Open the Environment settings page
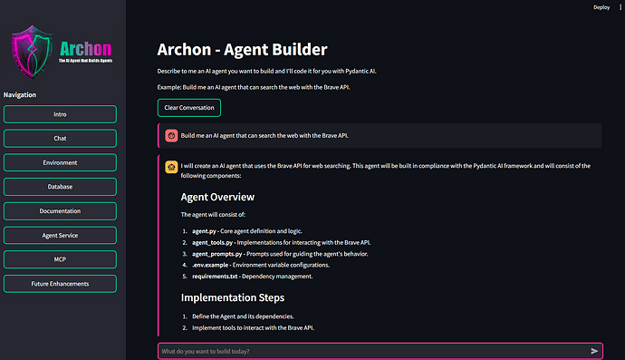 60,163
